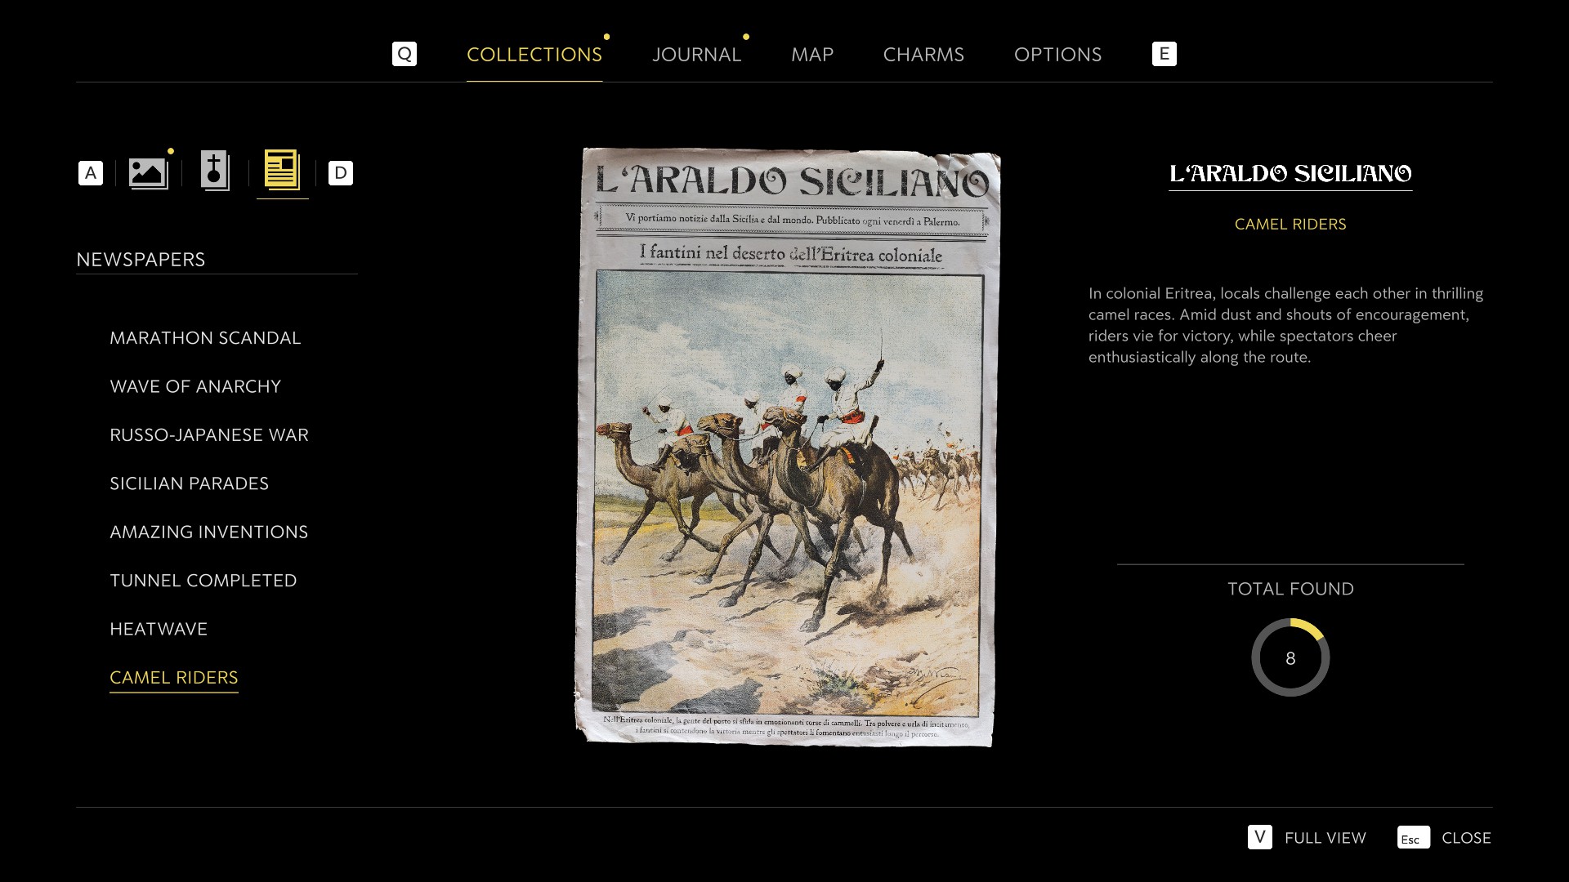This screenshot has height=882, width=1569.
Task: Select the grave marker collection icon
Action: pos(215,171)
